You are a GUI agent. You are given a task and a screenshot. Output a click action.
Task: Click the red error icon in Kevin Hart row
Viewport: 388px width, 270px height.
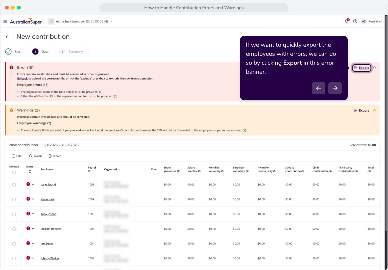pos(28,199)
